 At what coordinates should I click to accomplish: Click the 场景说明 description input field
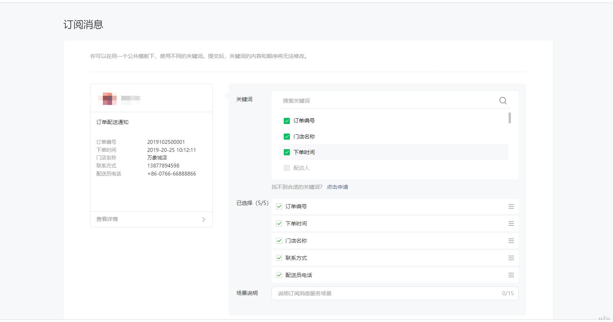386,293
